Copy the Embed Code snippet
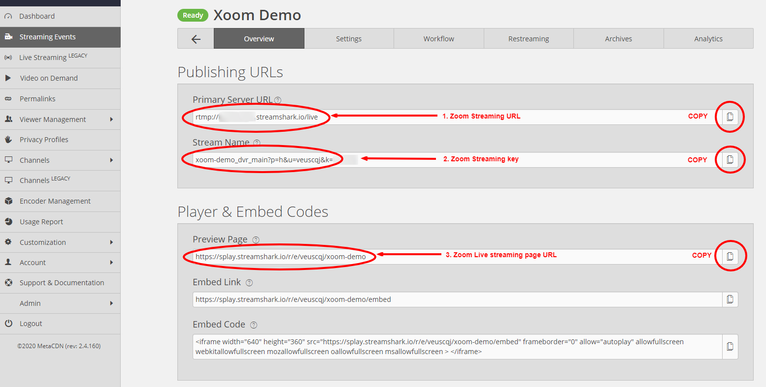Viewport: 766px width, 387px height. [x=730, y=347]
